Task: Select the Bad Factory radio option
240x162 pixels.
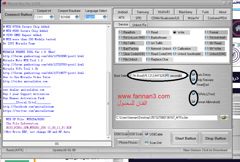Action: coord(121,49)
